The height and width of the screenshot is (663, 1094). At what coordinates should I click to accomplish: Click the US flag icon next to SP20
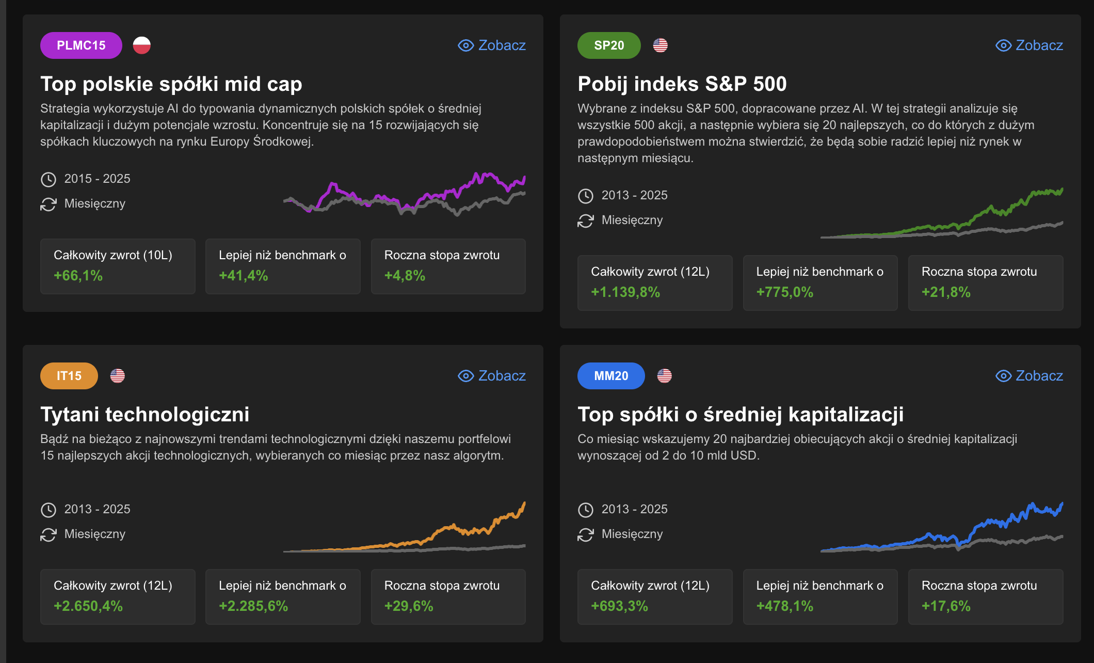pos(660,45)
